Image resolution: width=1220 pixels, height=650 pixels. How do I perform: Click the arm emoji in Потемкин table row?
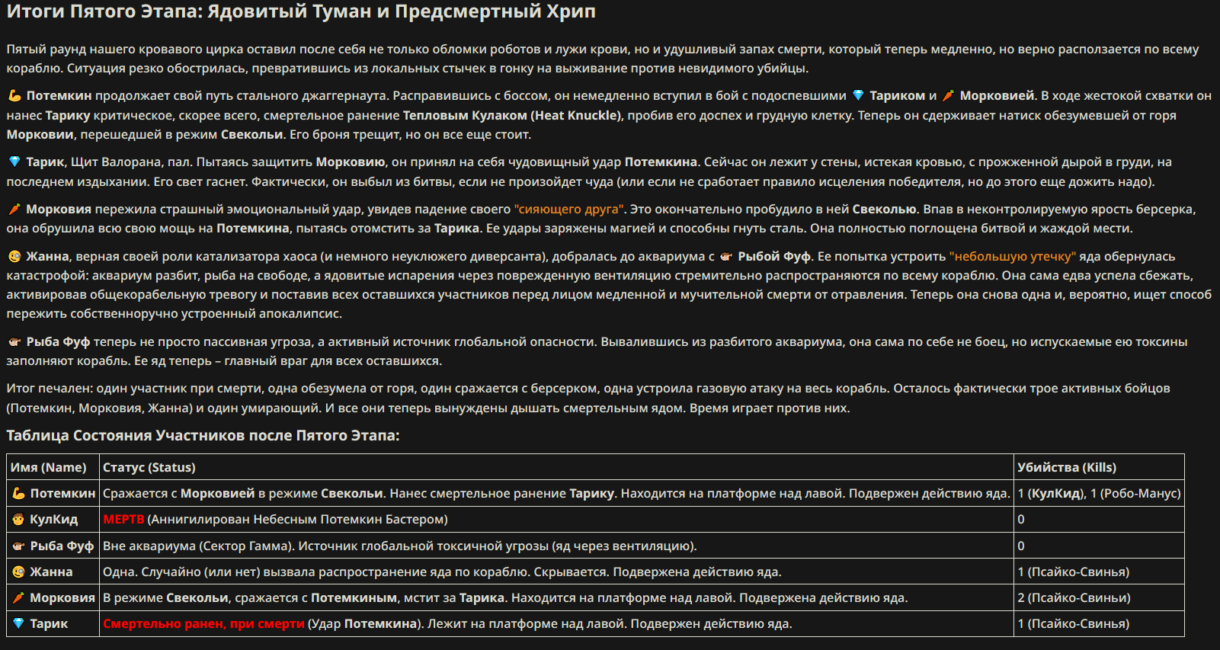pos(18,493)
